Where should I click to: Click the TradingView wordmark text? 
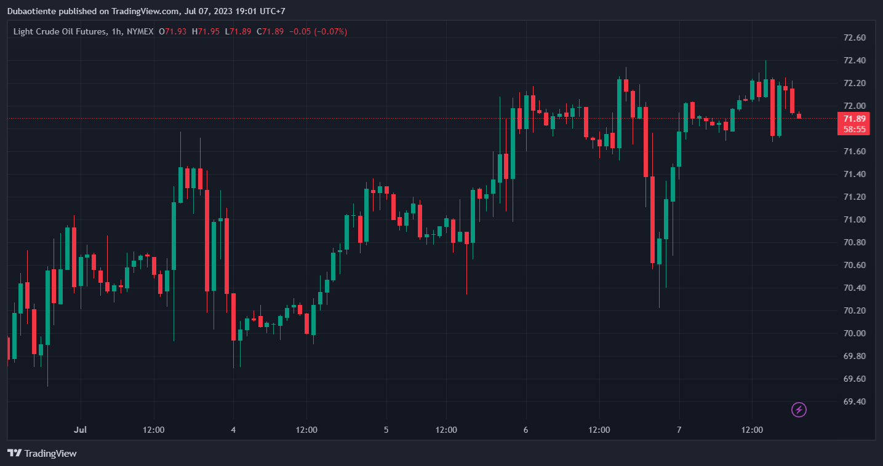tap(50, 453)
